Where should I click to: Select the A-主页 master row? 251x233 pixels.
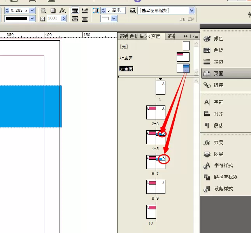156,58
